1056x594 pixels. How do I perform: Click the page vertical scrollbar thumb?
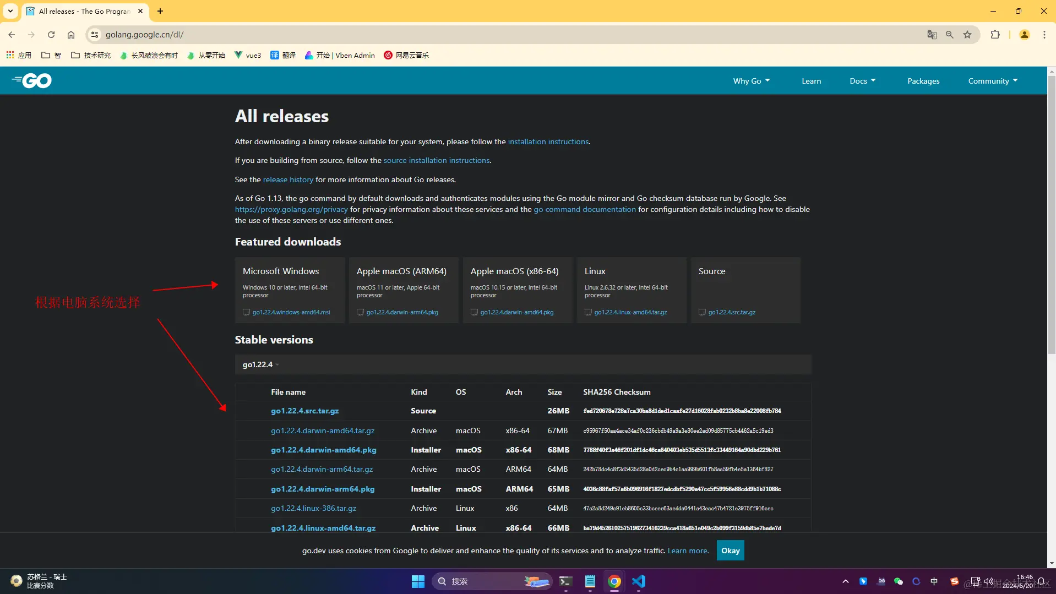(x=1051, y=215)
